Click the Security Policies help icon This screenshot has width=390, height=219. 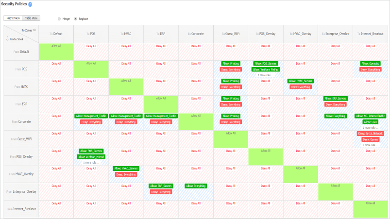point(30,4)
